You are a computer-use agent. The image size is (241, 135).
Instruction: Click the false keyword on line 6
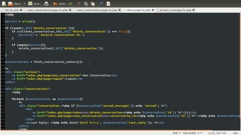click(x=123, y=31)
